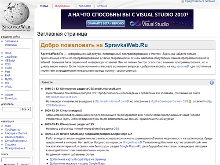Click external link icon after форум link
Viewport: 220px width, 165px height.
187,66
